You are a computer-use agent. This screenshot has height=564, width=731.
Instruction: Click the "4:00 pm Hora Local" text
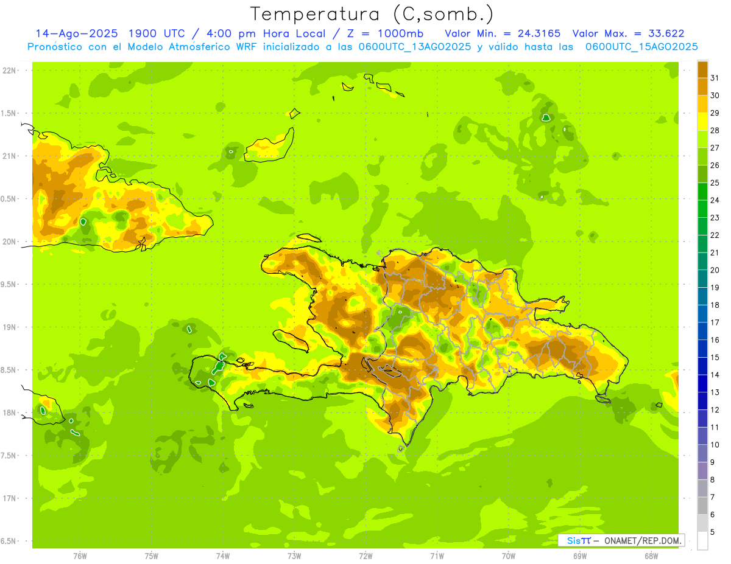click(269, 33)
